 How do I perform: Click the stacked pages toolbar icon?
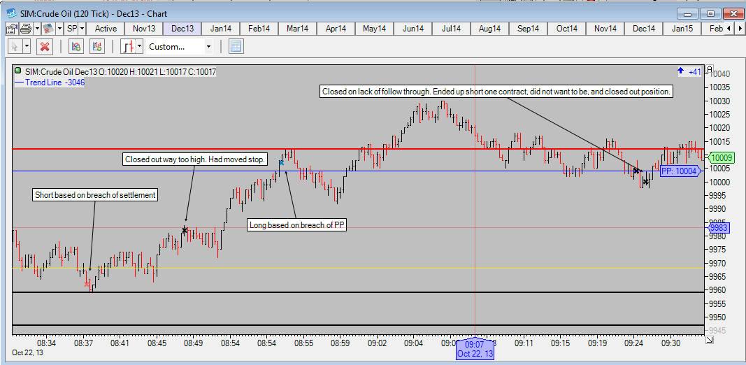click(48, 29)
